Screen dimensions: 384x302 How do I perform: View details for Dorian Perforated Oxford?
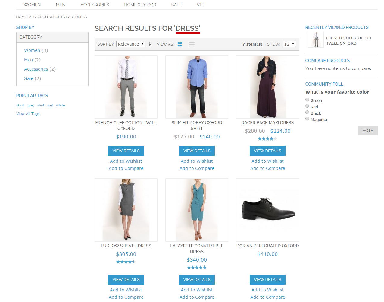(267, 280)
